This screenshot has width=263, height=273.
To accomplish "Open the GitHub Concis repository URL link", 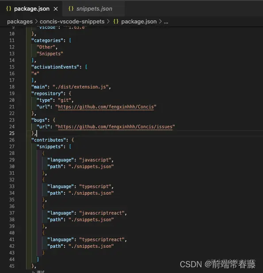I will (x=106, y=107).
